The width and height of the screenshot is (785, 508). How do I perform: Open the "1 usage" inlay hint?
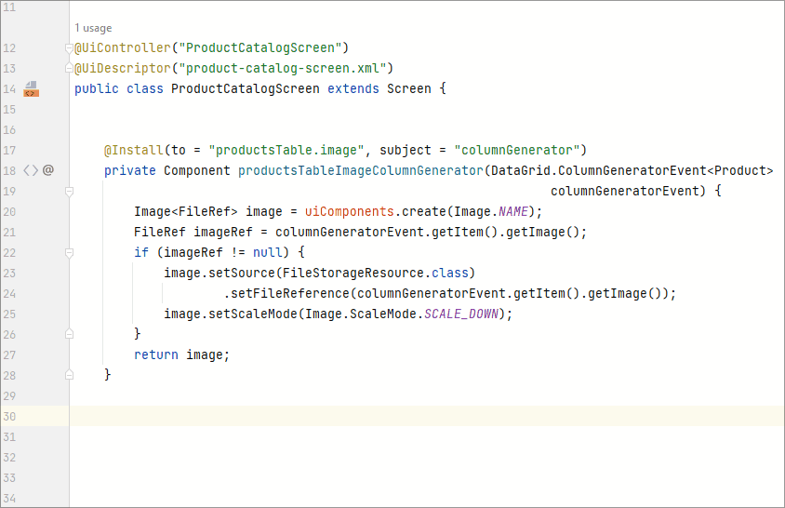(x=93, y=28)
